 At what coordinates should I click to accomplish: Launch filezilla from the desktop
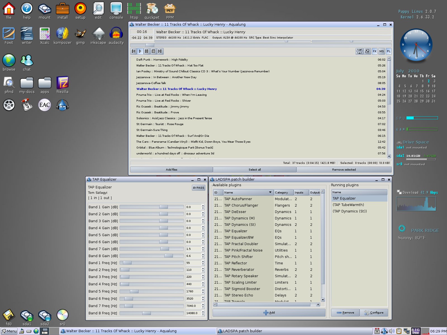63,85
